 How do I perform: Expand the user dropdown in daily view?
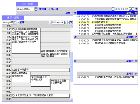coord(18,22)
